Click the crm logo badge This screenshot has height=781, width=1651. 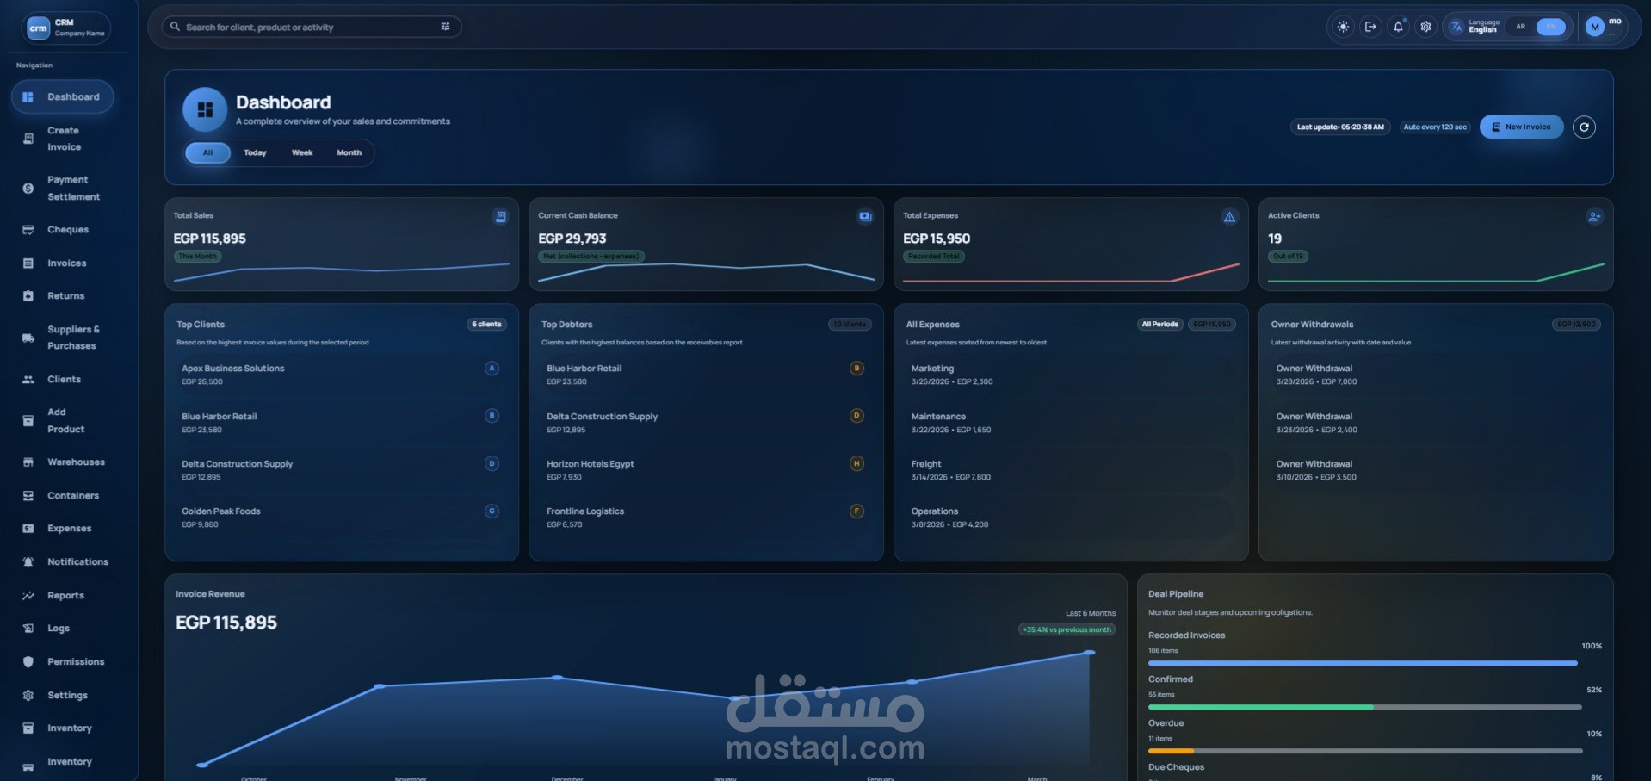[x=38, y=28]
